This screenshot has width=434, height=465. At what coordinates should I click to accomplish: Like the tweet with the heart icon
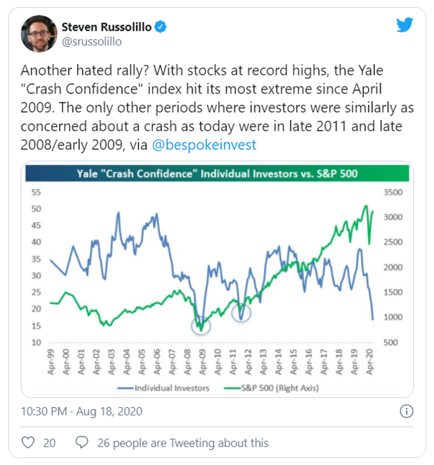coord(29,443)
